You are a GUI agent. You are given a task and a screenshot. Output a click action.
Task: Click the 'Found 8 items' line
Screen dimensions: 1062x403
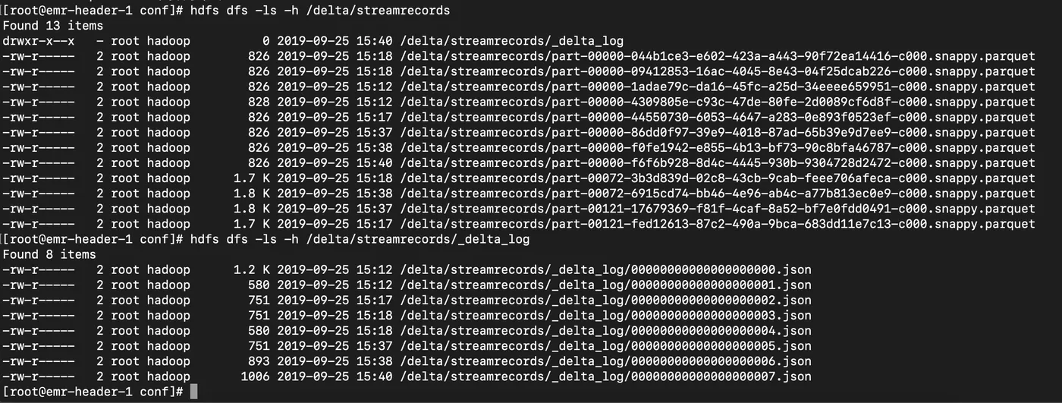pyautogui.click(x=49, y=254)
